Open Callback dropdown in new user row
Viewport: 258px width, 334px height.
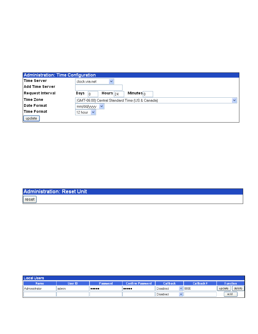(170, 294)
